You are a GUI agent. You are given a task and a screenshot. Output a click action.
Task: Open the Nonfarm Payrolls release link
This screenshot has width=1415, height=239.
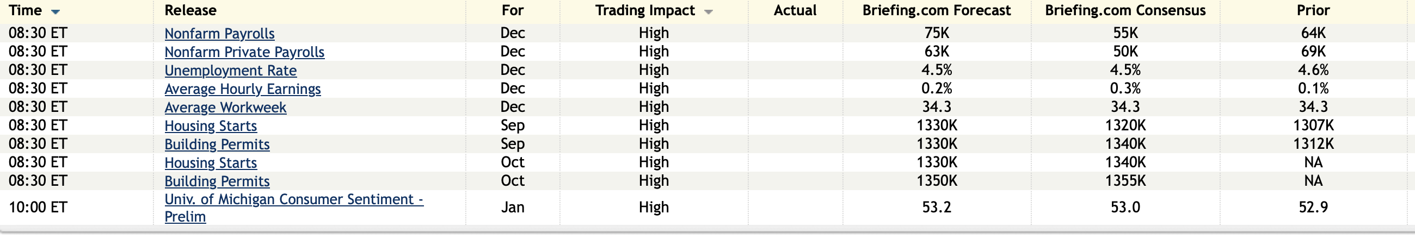click(x=219, y=34)
